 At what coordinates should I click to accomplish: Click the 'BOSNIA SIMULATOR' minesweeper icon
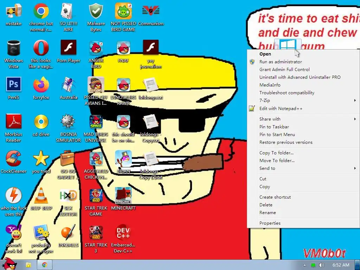point(68,121)
